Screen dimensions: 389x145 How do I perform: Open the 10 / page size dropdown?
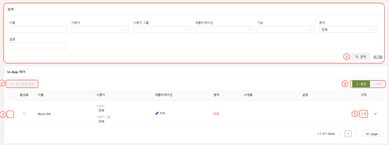(x=373, y=134)
